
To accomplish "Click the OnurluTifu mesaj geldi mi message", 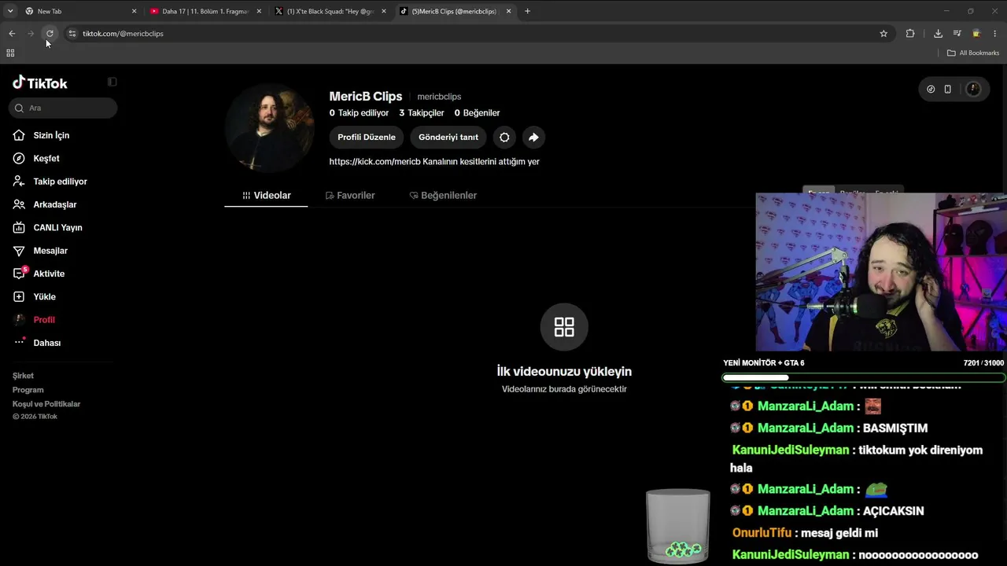I will pos(805,533).
